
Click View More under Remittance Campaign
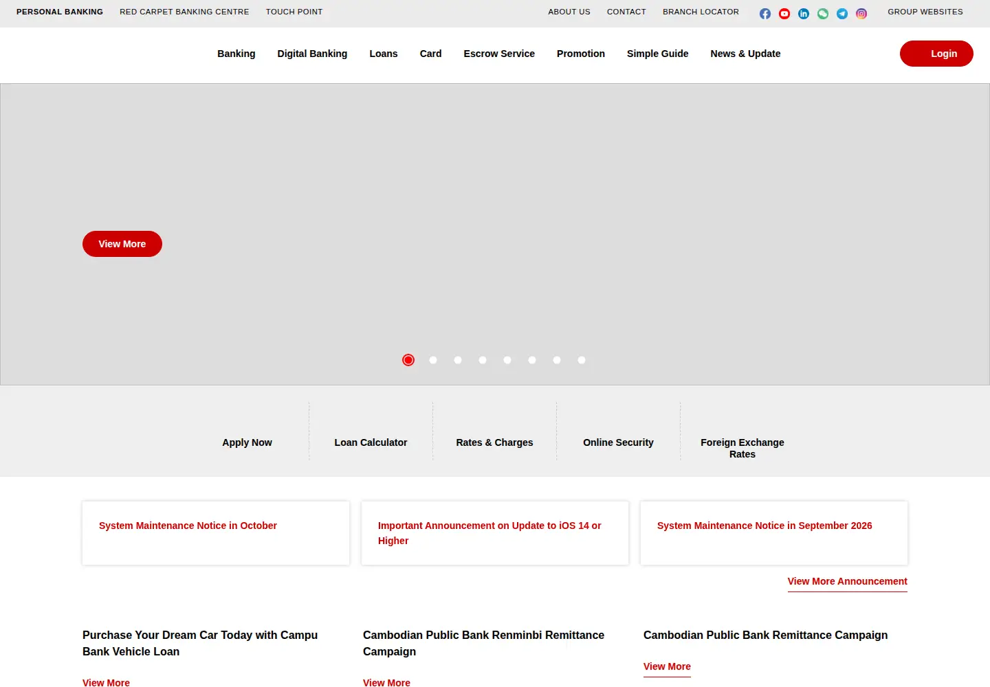pos(667,666)
